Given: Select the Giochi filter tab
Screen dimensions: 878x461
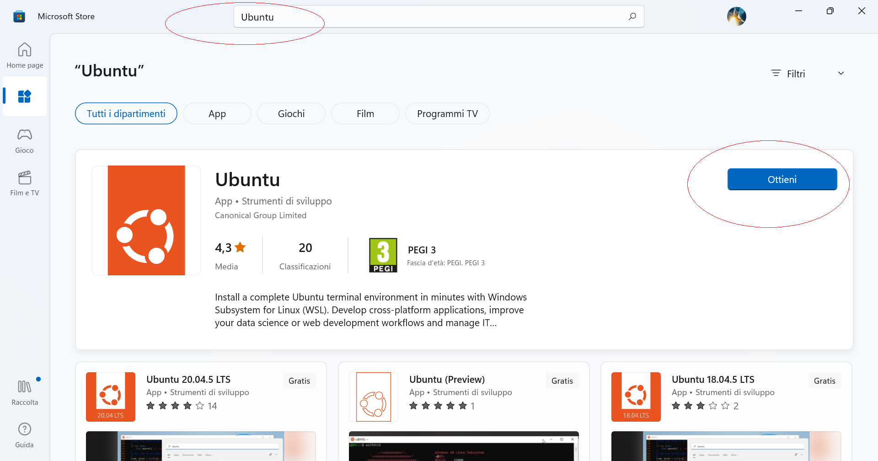Looking at the screenshot, I should (x=291, y=113).
